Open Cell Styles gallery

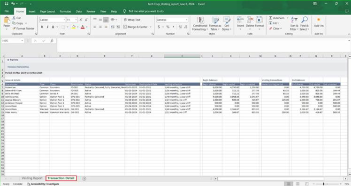pyautogui.click(x=227, y=24)
